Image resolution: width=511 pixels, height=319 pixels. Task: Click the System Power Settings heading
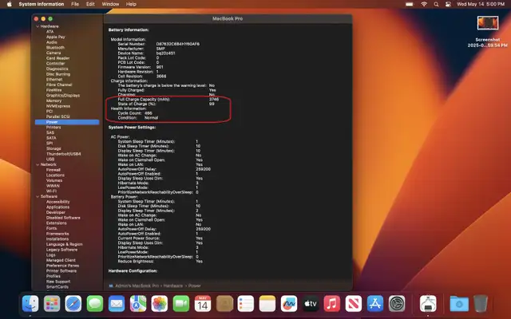[x=132, y=128]
